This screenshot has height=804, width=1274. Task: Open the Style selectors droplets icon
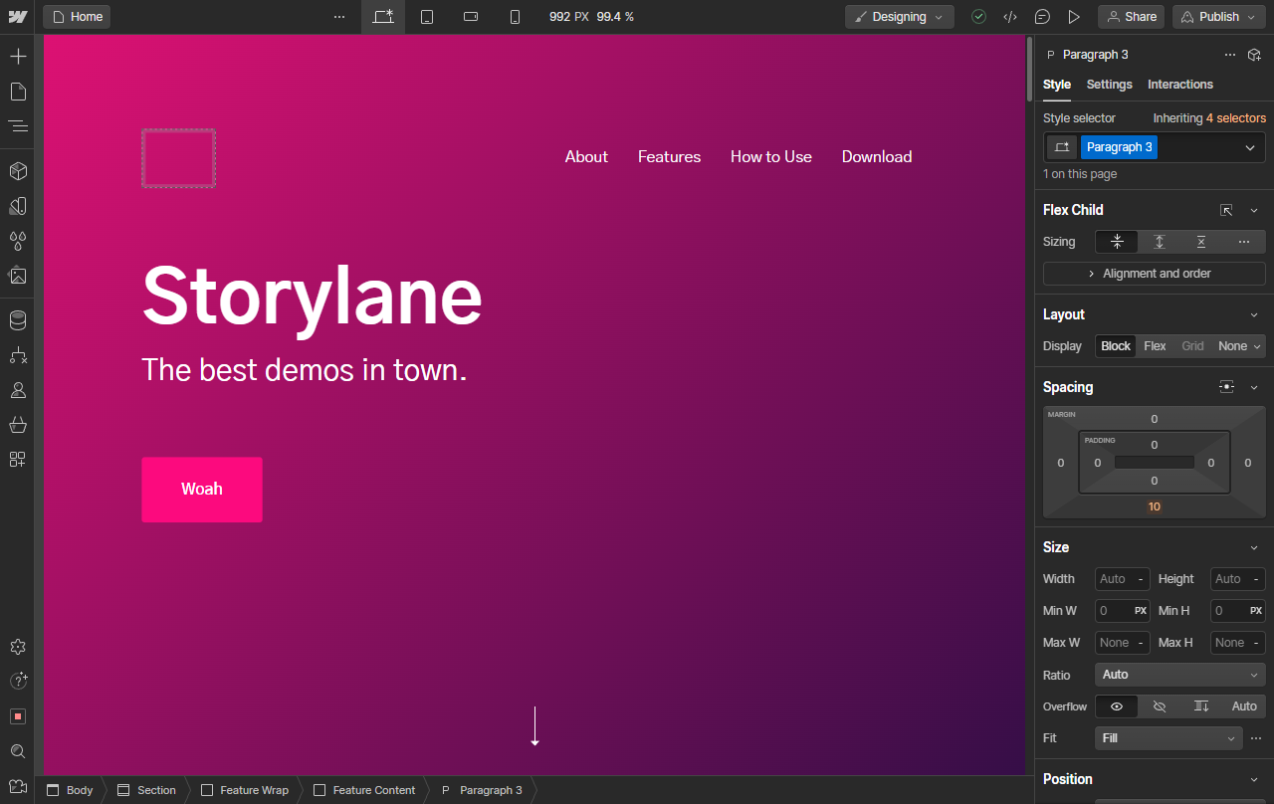18,241
